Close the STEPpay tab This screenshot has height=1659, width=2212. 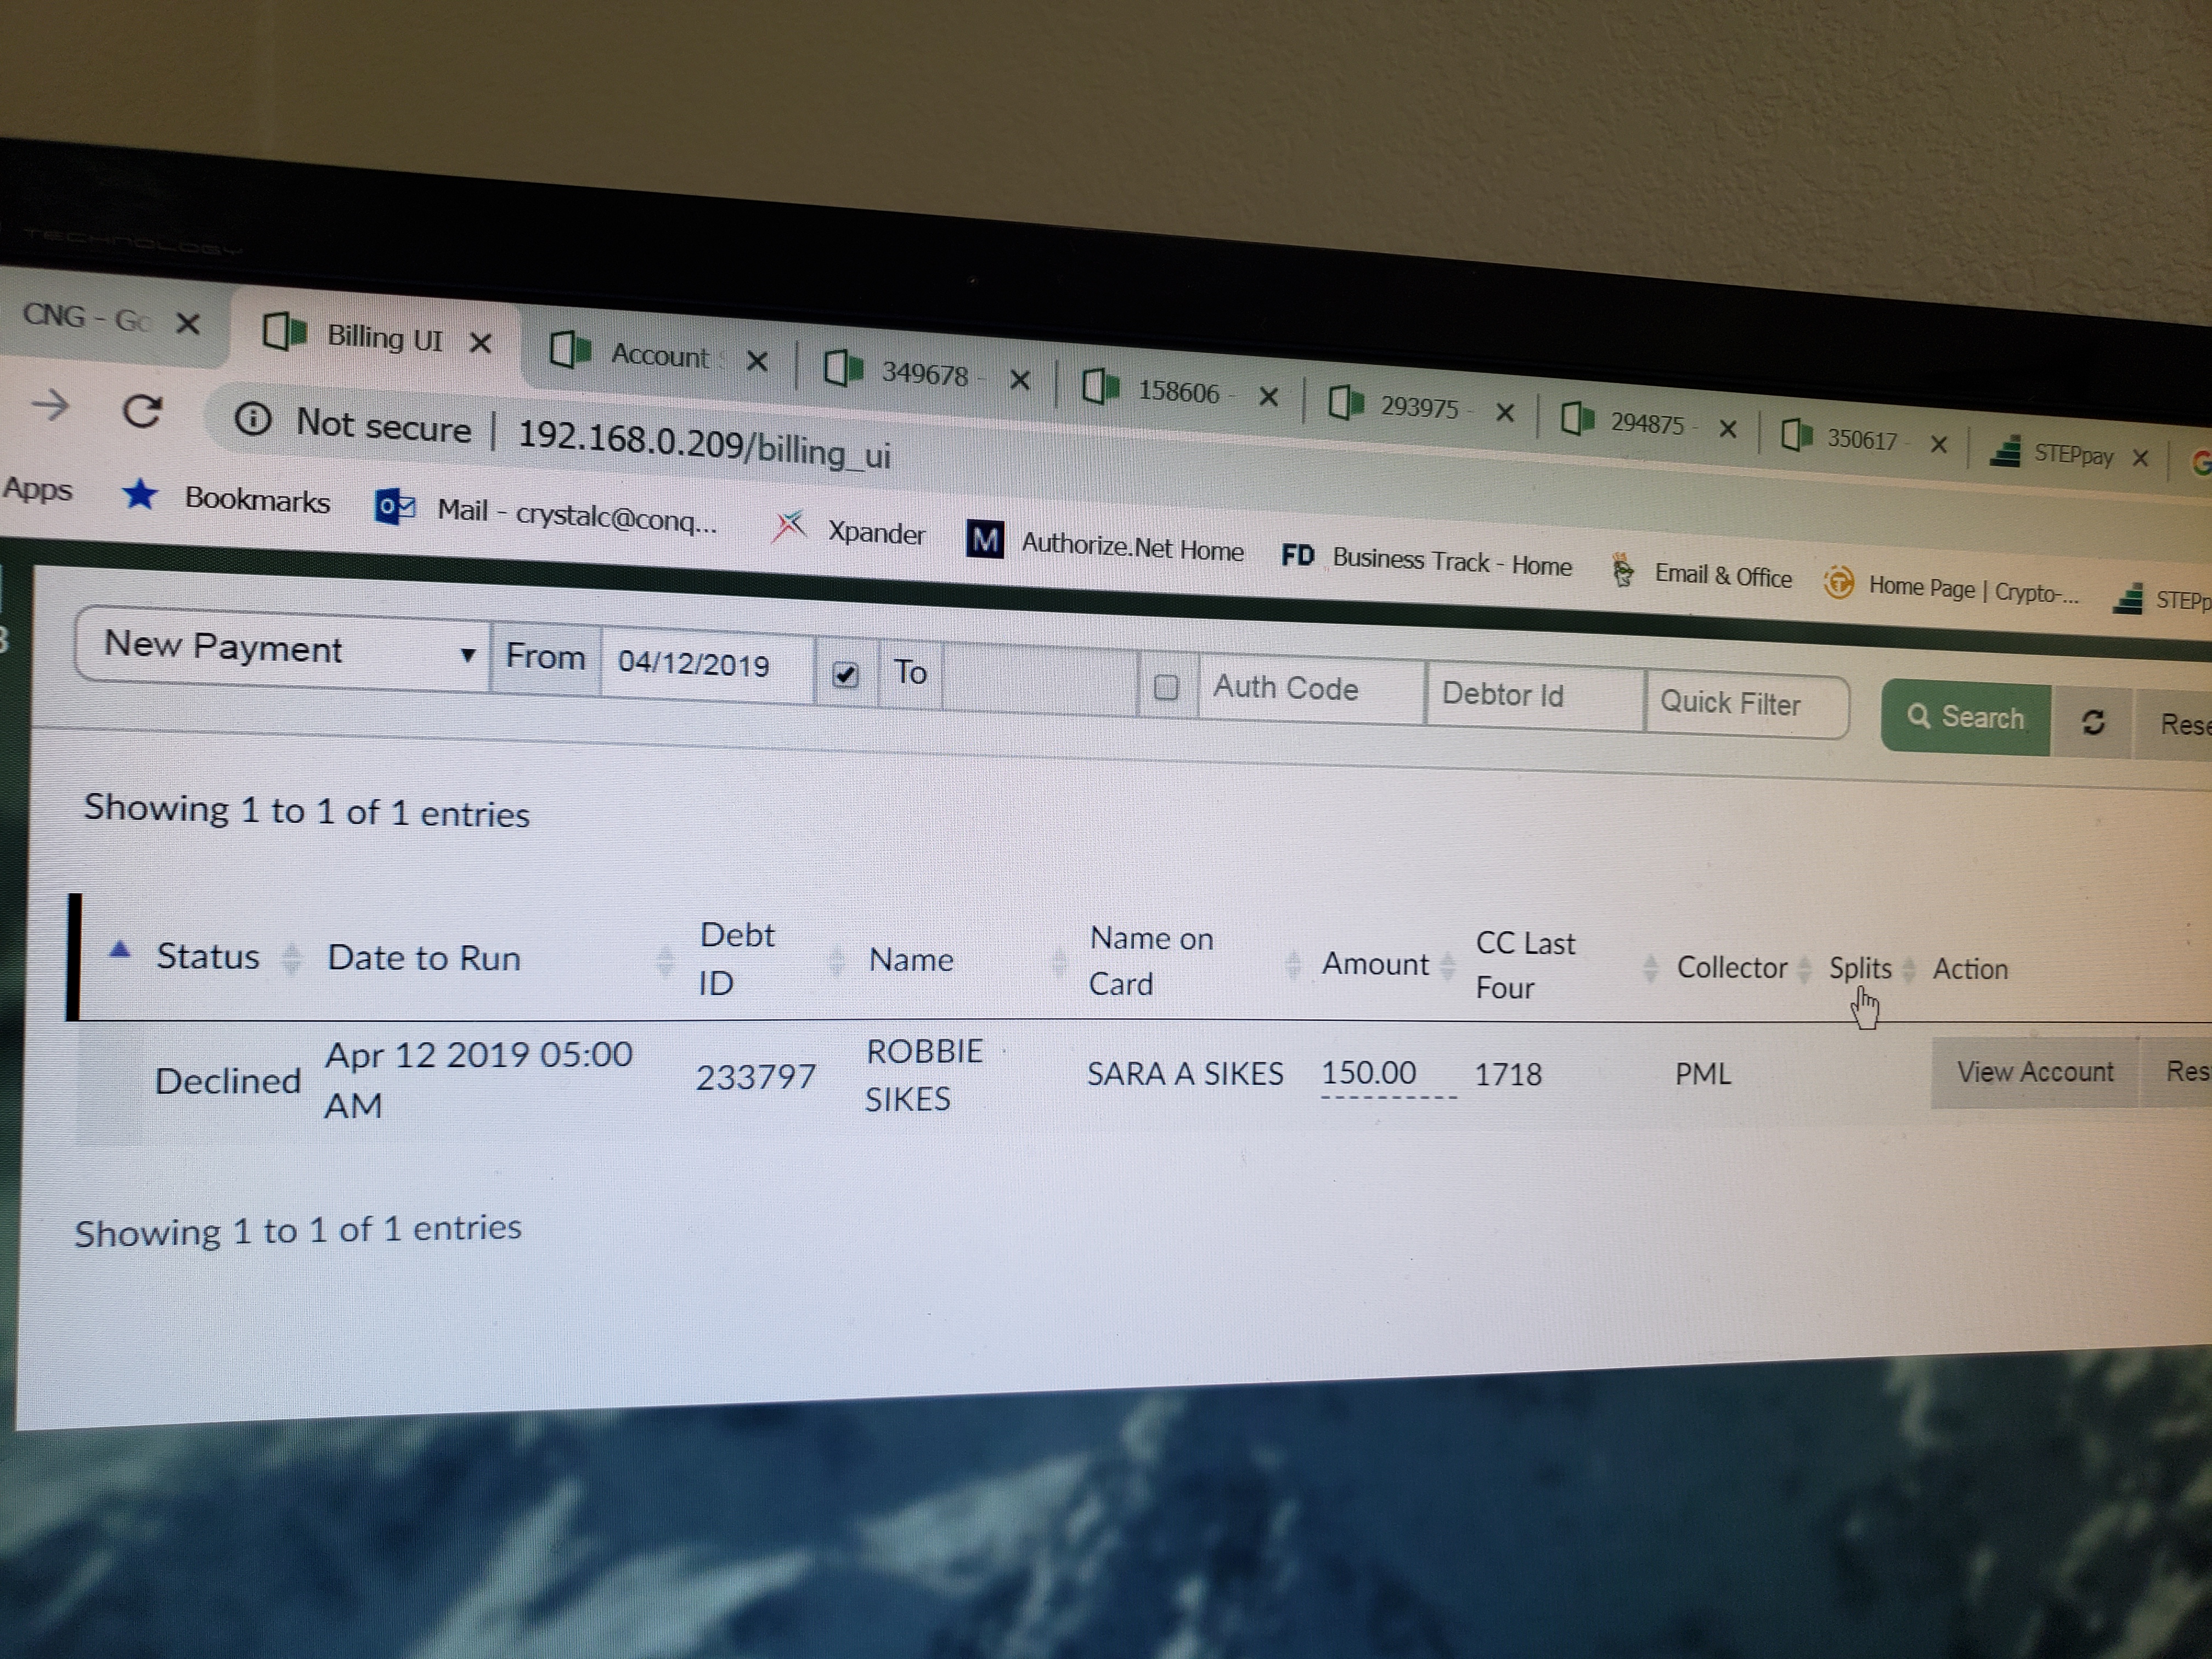[2141, 458]
